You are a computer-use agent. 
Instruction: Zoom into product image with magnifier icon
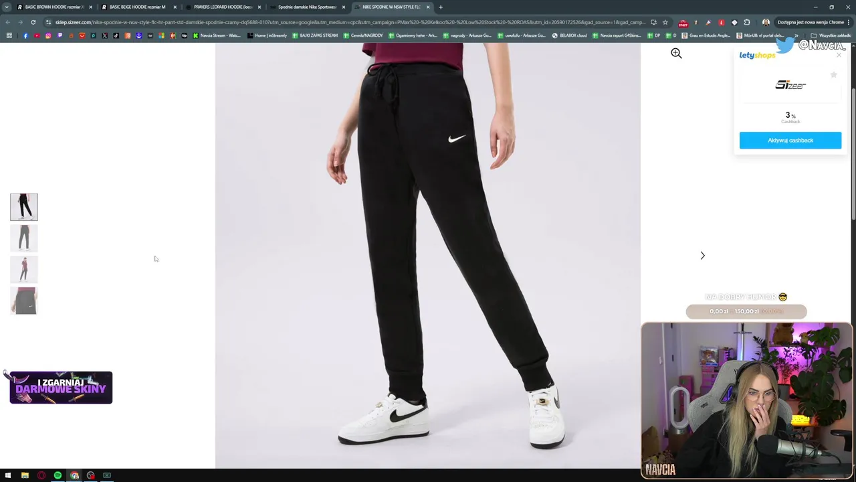click(676, 54)
